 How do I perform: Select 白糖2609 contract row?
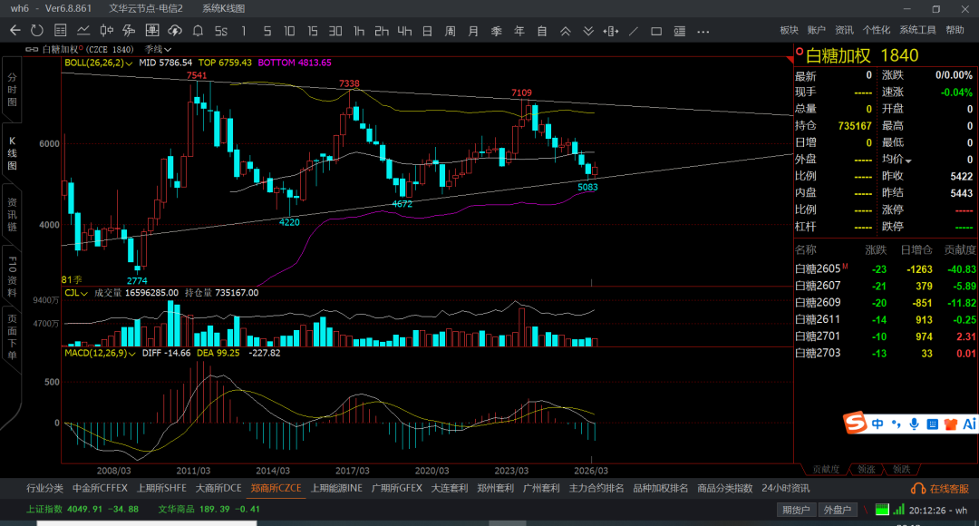click(818, 302)
